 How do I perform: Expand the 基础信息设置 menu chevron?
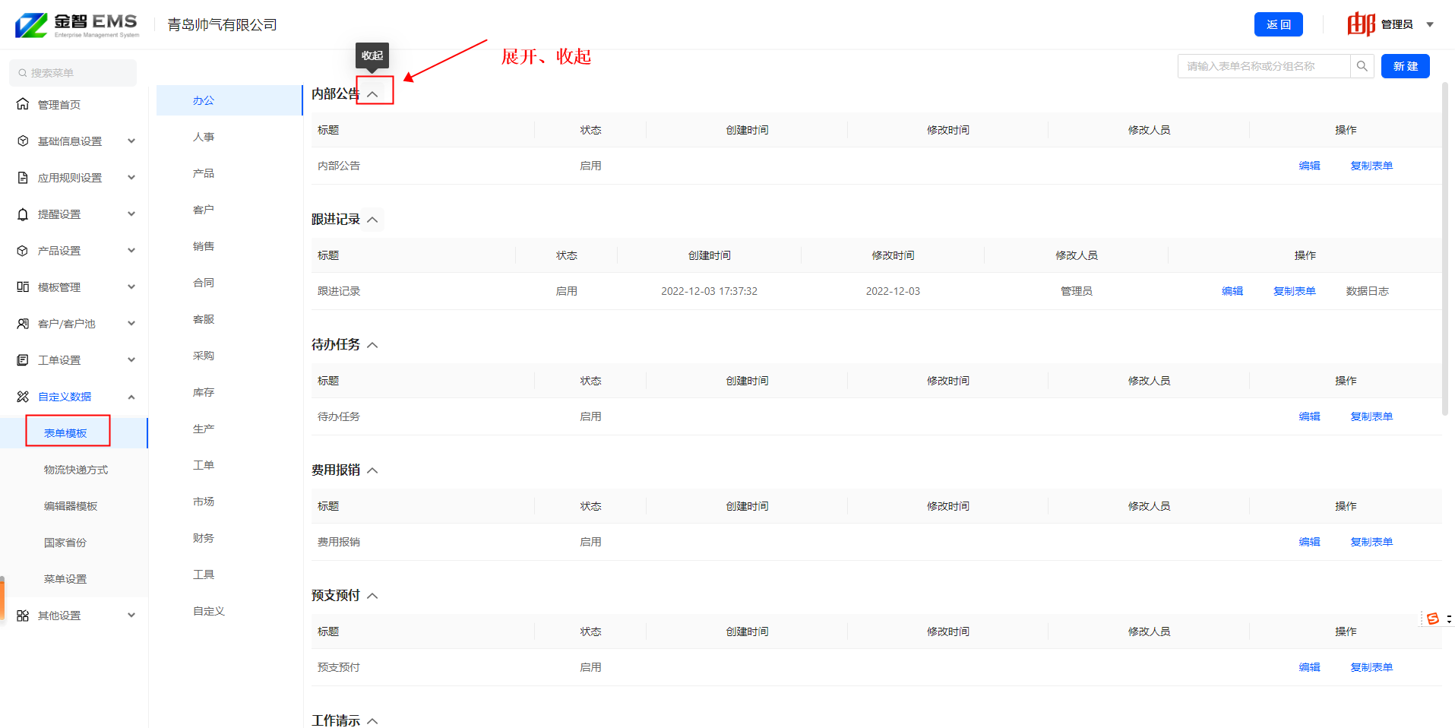click(131, 141)
